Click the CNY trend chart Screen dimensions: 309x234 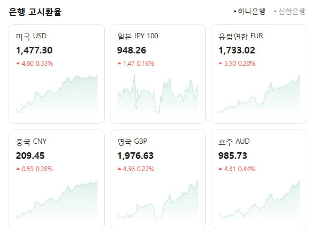point(56,200)
